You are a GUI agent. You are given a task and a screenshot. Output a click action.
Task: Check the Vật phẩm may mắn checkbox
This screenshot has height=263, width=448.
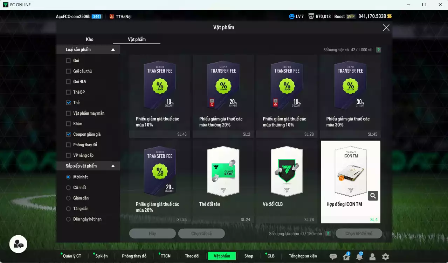coord(68,113)
